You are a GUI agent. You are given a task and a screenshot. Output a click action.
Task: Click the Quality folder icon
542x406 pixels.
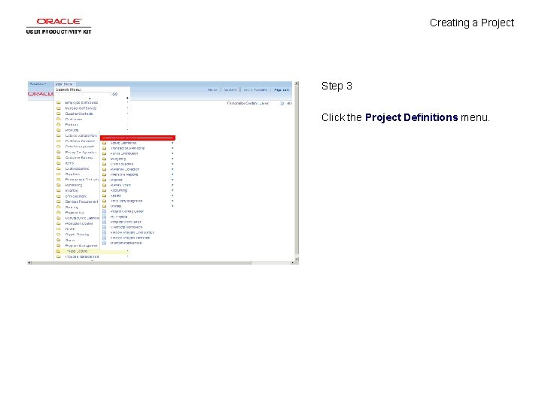pos(59,229)
